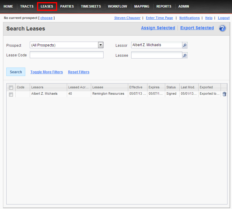Click the Lessor search magnifier icon
Viewport: 232px width, 209px height.
click(x=185, y=45)
